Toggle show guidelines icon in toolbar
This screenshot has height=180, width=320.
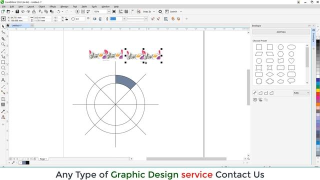[x=132, y=11]
